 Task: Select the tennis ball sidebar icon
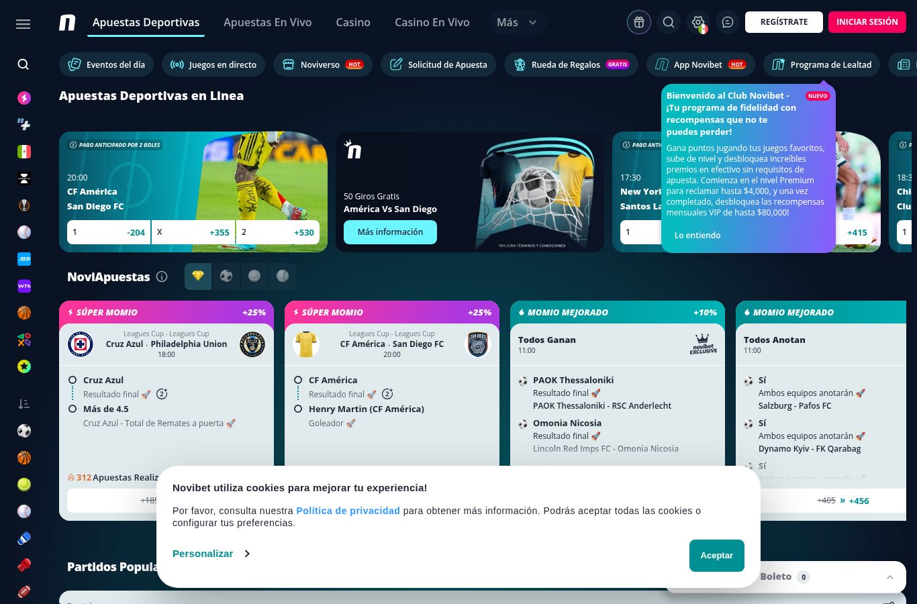click(24, 485)
